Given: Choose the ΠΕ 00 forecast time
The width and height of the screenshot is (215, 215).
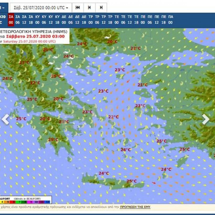Looking at the screenshot, I should [x=143, y=20].
